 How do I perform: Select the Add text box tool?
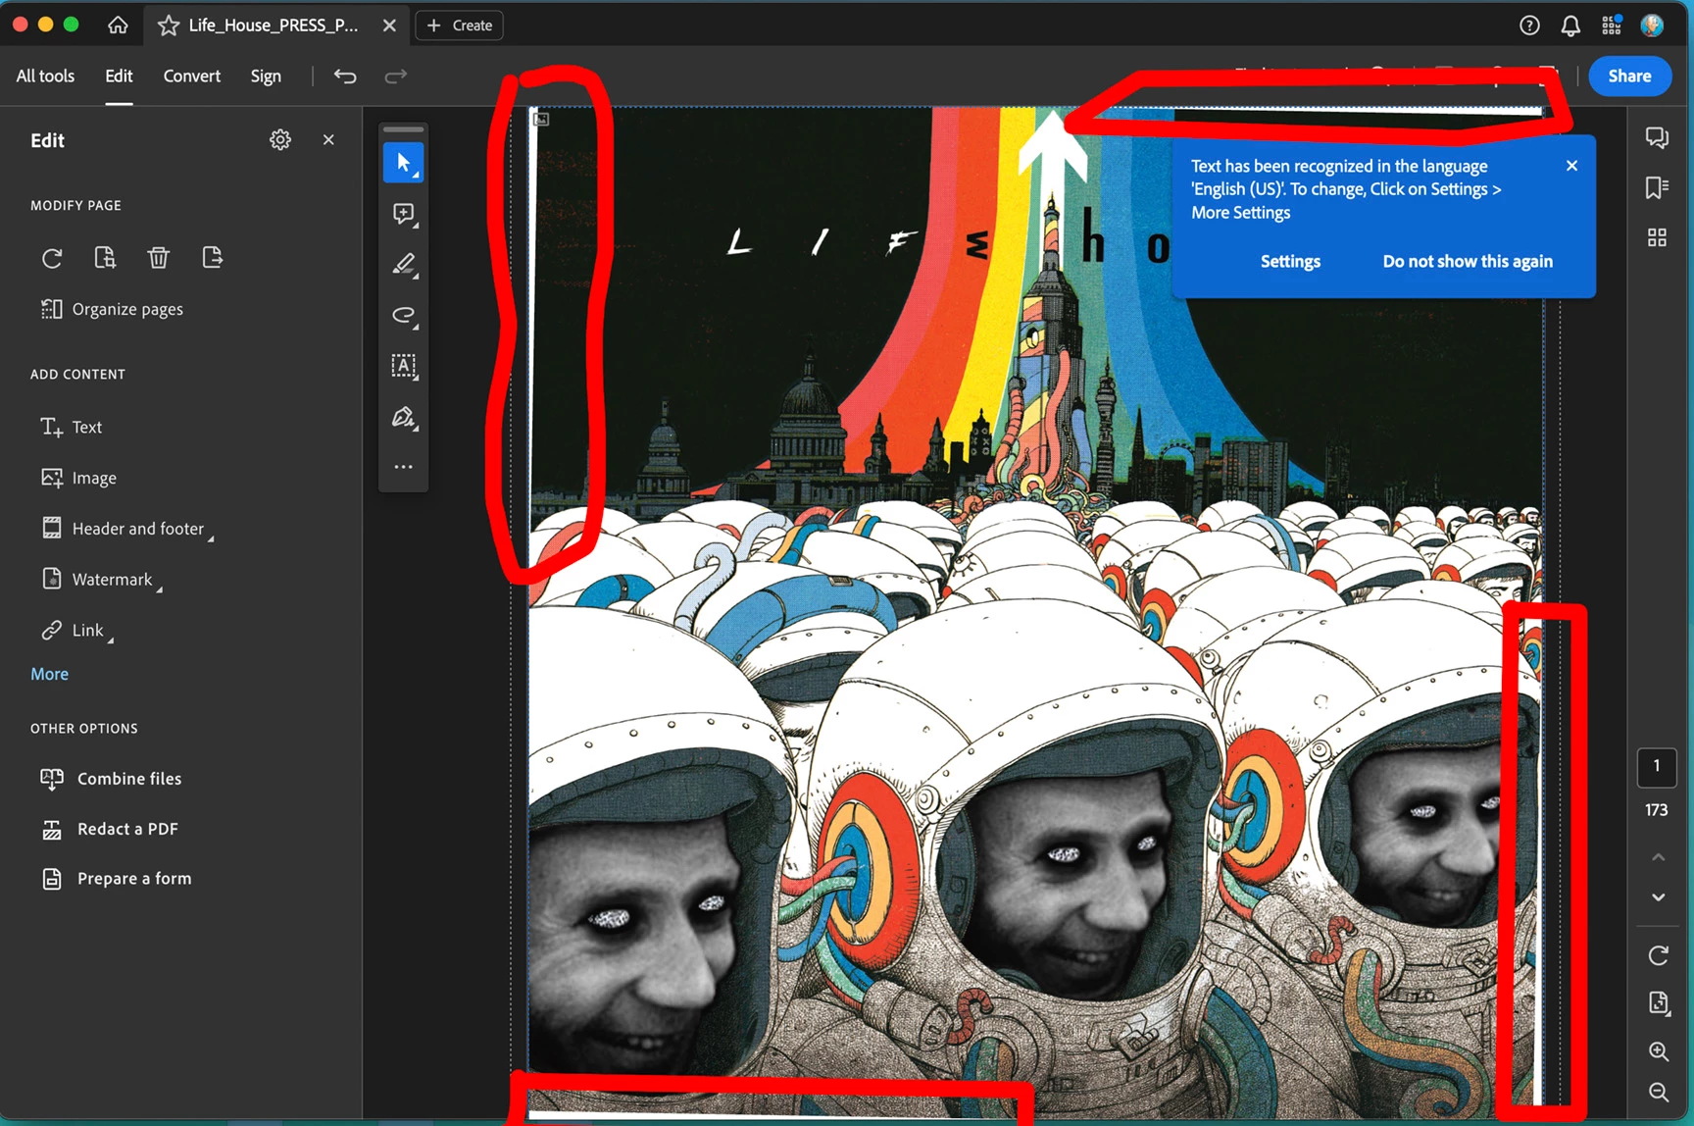(x=403, y=367)
